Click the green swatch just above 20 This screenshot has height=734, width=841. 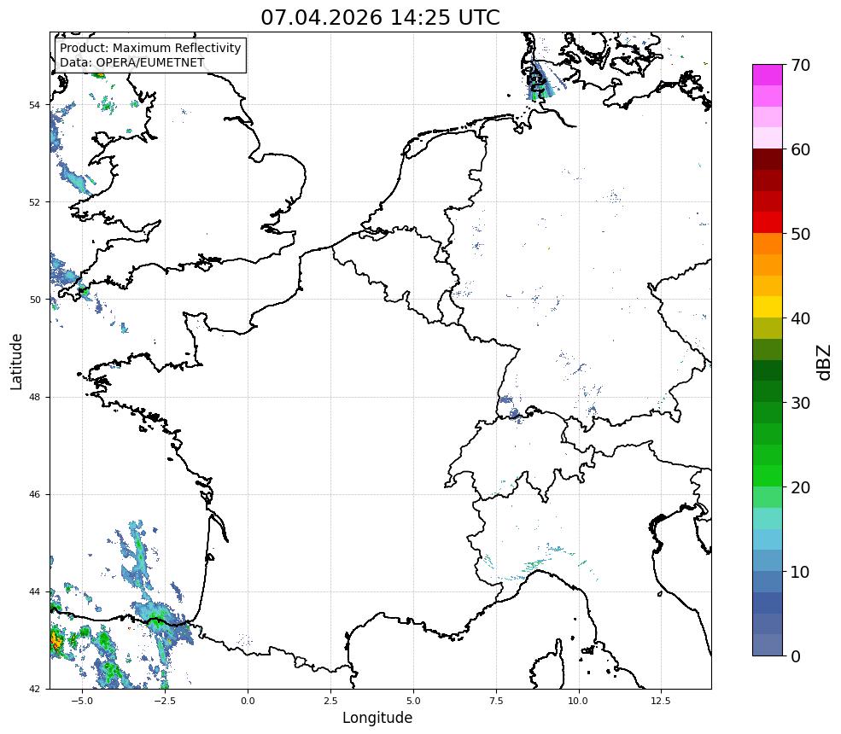click(768, 476)
